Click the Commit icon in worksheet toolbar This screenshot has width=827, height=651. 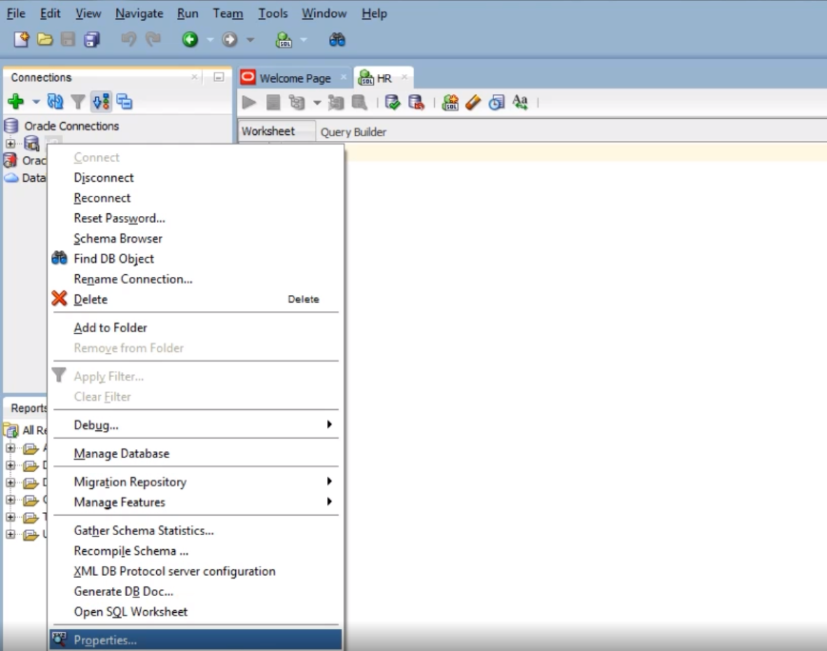point(392,103)
